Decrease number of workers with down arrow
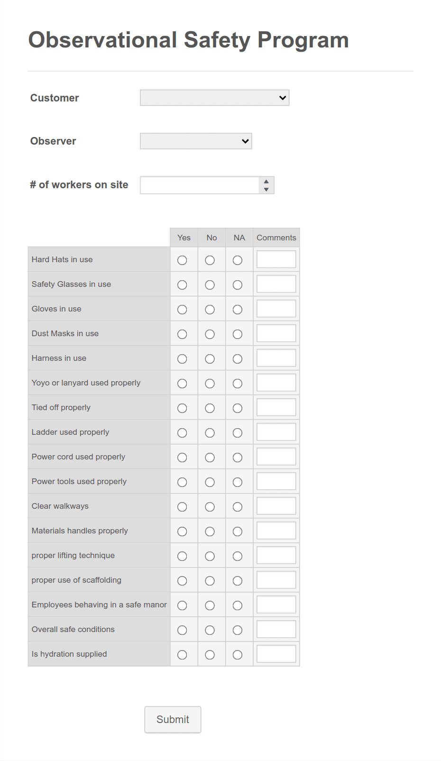 pyautogui.click(x=266, y=189)
